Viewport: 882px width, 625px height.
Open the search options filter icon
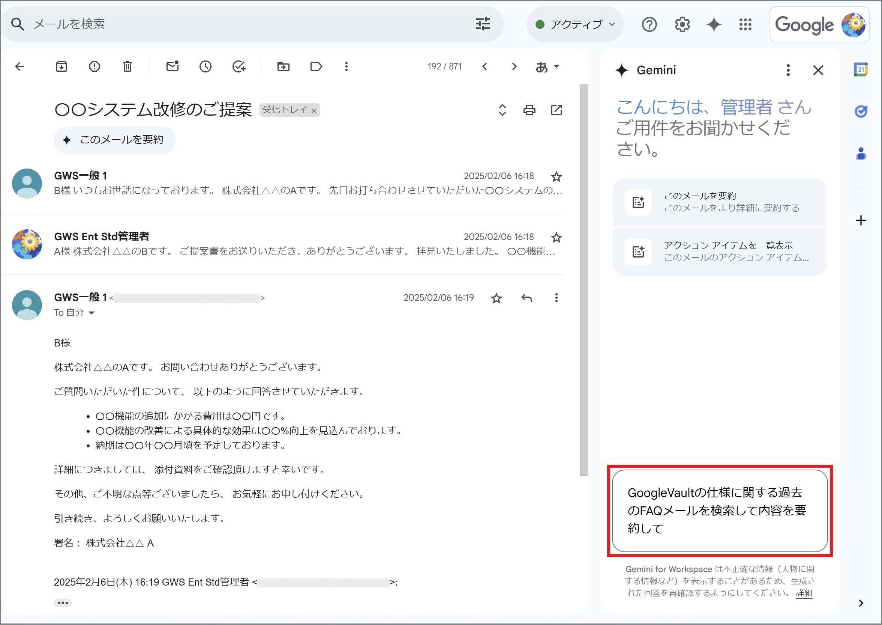[483, 24]
